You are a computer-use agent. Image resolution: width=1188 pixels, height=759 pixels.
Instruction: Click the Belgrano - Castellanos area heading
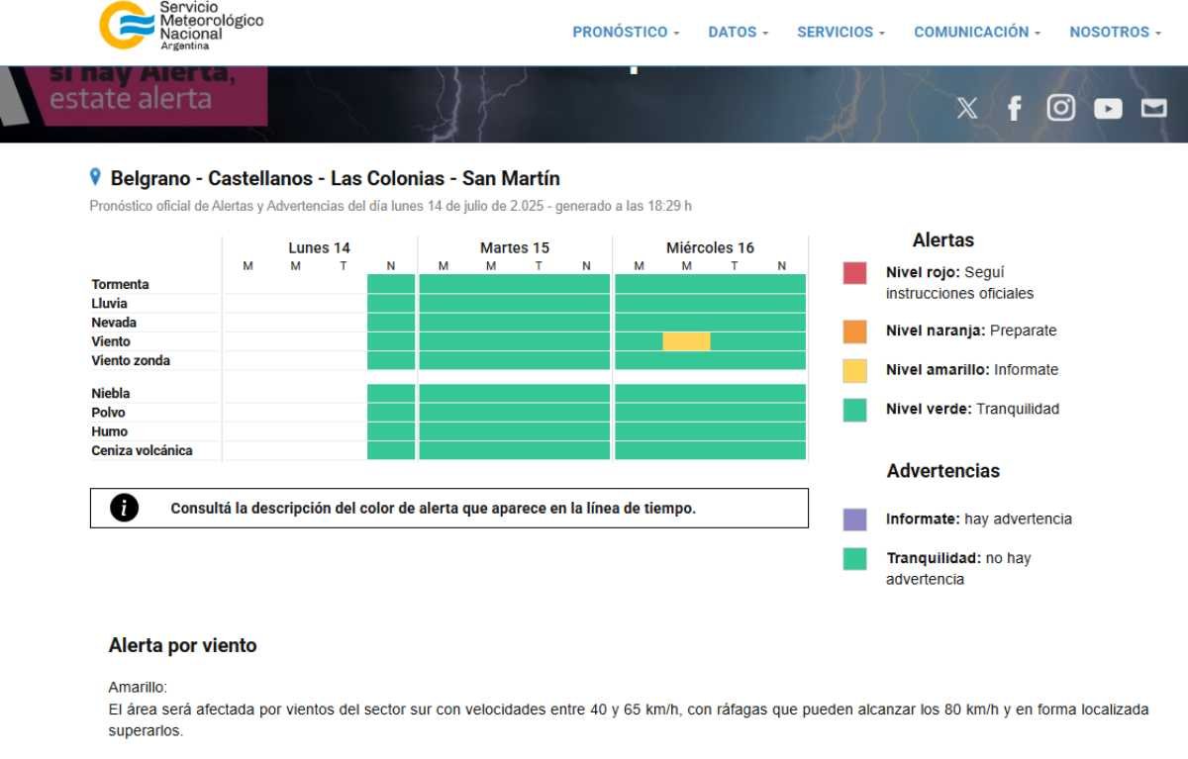point(335,179)
